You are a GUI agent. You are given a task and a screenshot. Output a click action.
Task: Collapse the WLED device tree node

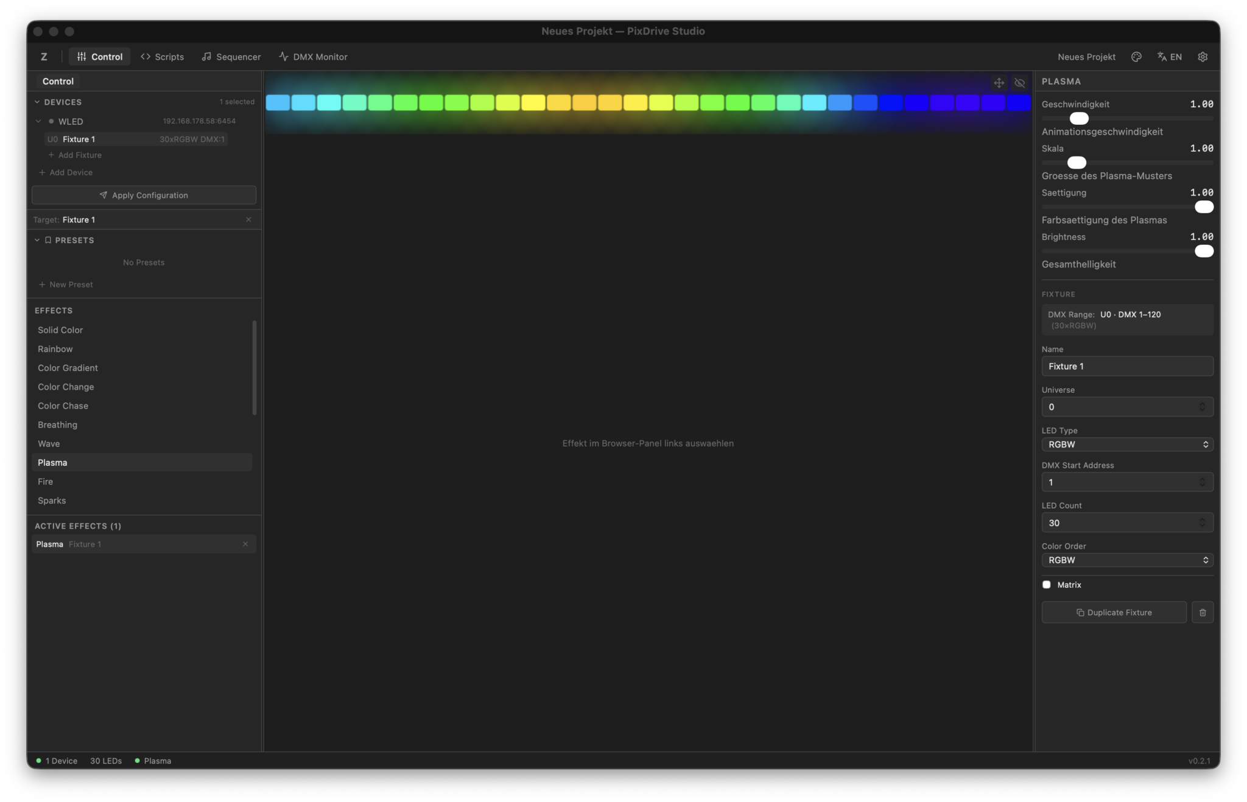coord(38,121)
